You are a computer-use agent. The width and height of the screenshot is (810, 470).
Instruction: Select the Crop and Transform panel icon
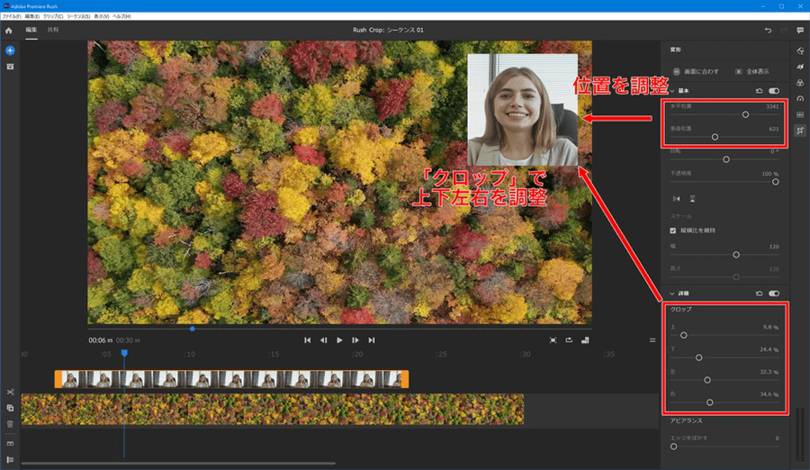[800, 131]
